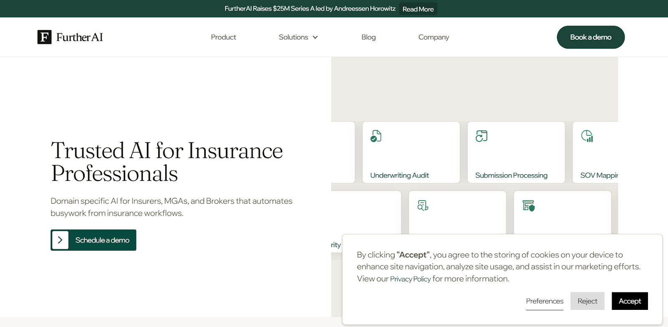The image size is (668, 327).
Task: Open the Company menu item
Action: pyautogui.click(x=433, y=37)
